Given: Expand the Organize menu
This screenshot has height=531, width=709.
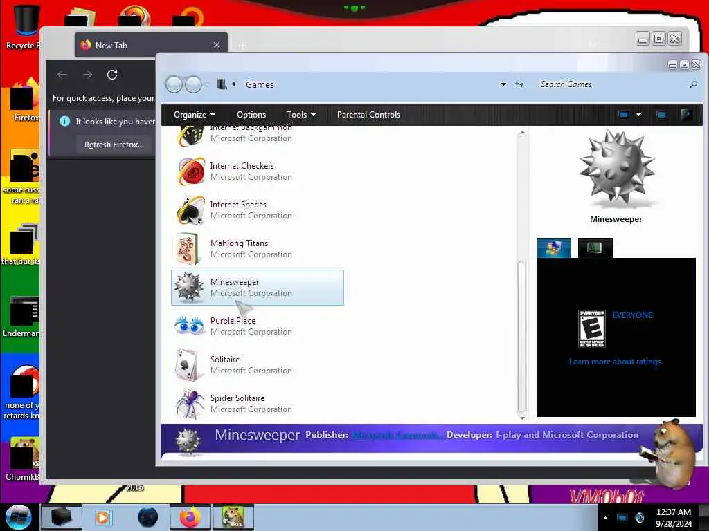Looking at the screenshot, I should [194, 115].
